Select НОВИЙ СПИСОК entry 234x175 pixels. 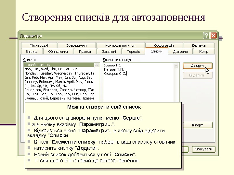click(59, 65)
